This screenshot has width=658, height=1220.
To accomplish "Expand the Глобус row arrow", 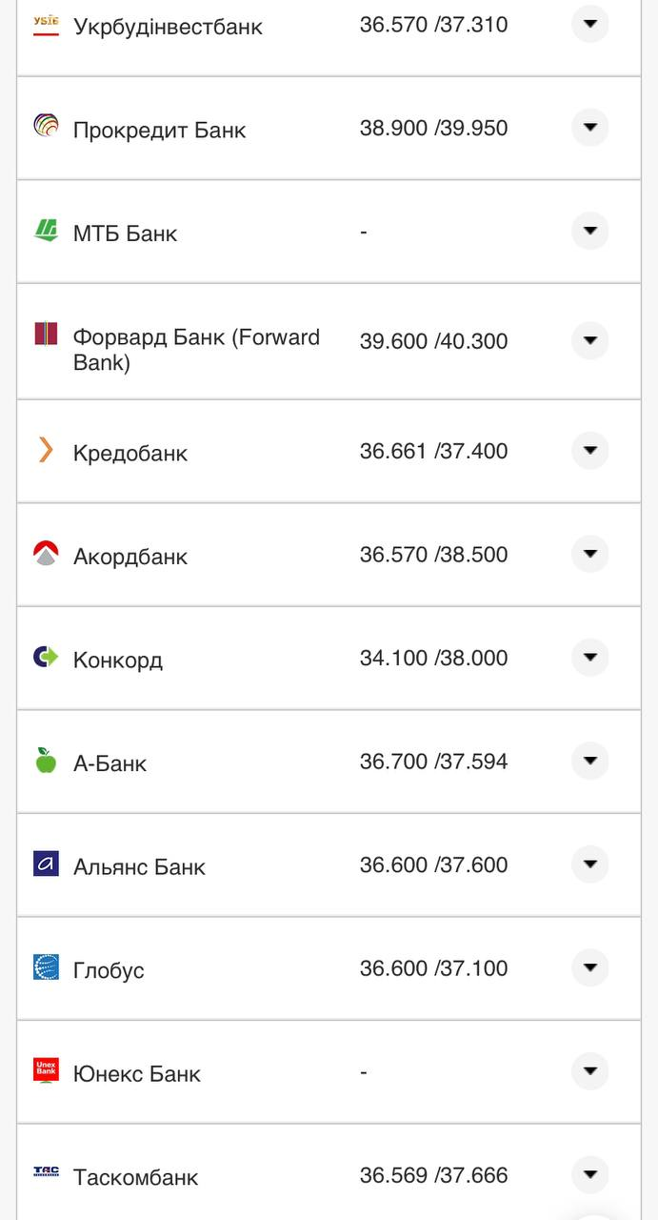I will 589,967.
